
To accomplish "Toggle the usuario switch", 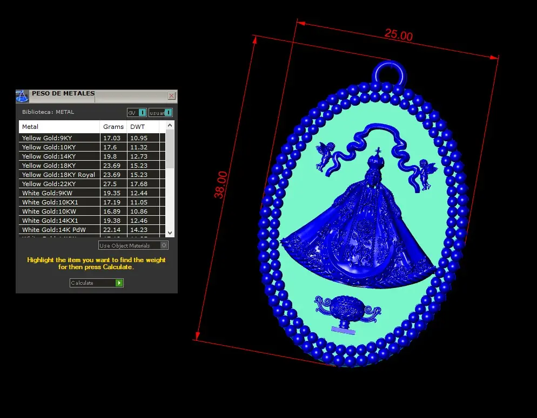I will 168,112.
